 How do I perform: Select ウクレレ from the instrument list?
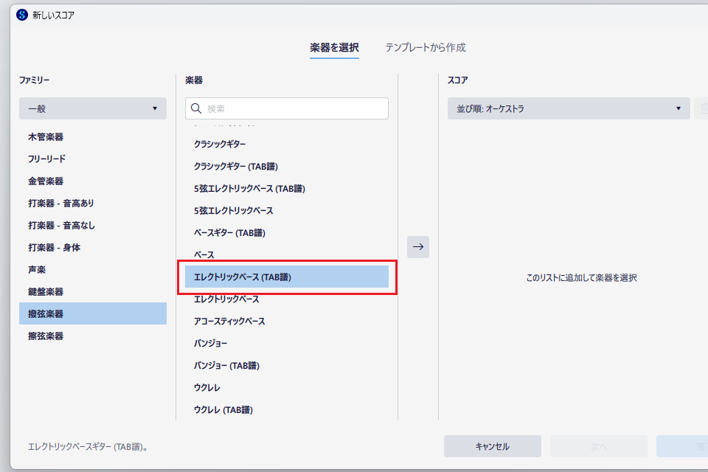tap(207, 388)
